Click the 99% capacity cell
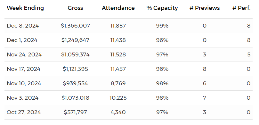 [162, 26]
